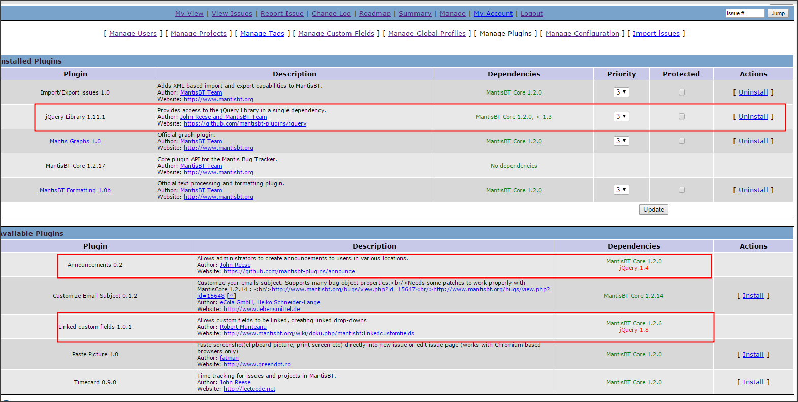Open MantisBT Formatting 1.0b plugin link

click(75, 191)
